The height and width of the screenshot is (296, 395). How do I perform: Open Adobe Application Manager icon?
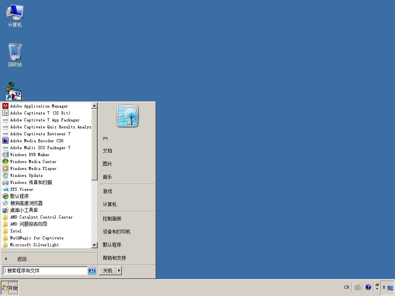(x=5, y=106)
